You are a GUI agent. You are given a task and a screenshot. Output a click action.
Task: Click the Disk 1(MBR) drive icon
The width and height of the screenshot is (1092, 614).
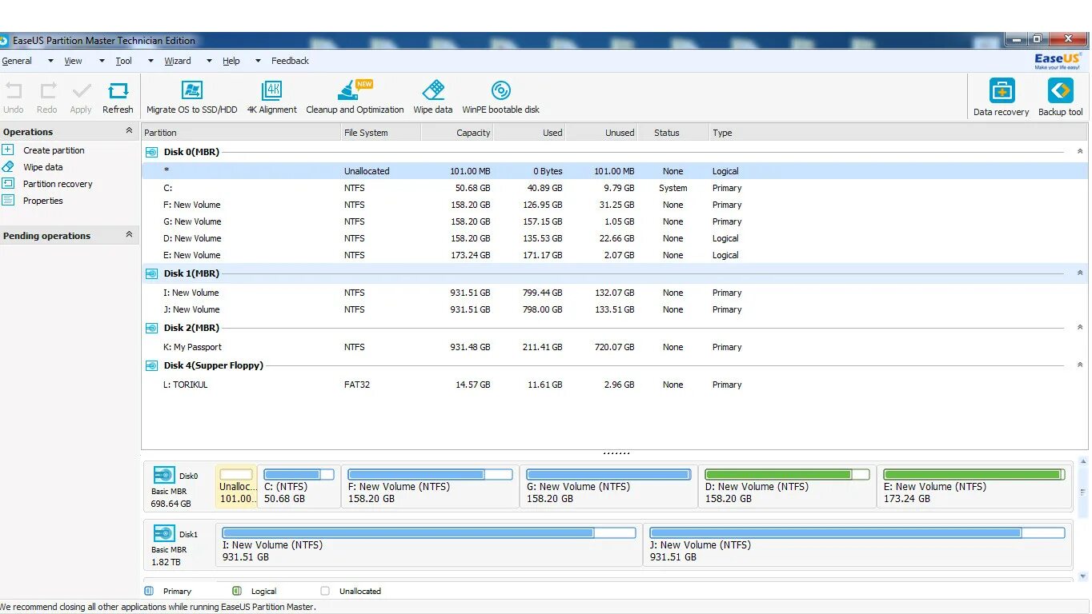(x=151, y=273)
